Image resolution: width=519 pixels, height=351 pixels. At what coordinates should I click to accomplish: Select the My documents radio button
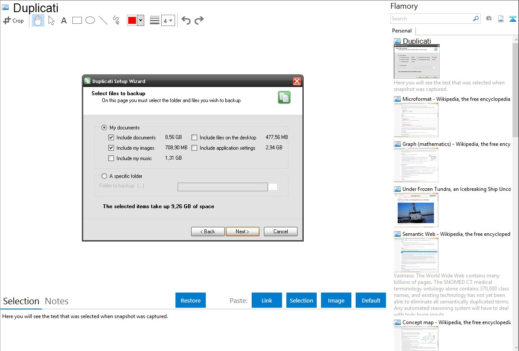click(104, 127)
